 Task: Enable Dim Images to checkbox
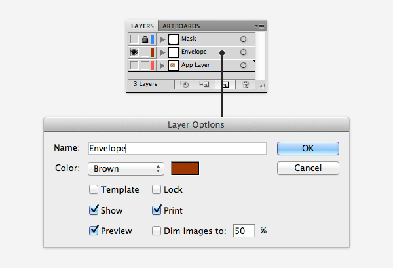(x=157, y=231)
